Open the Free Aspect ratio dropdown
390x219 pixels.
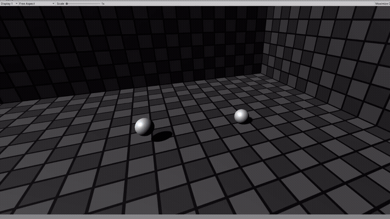[37, 4]
